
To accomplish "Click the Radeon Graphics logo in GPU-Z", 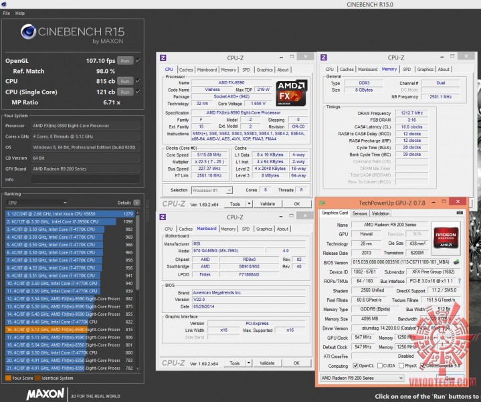I will (446, 237).
